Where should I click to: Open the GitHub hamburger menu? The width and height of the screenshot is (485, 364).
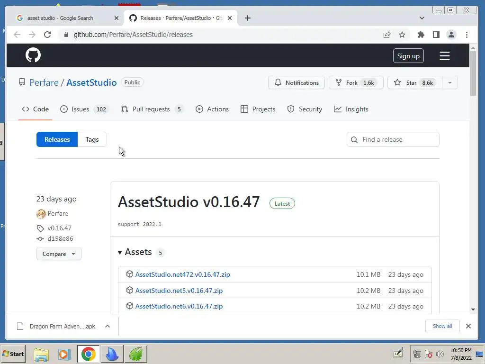pos(444,56)
